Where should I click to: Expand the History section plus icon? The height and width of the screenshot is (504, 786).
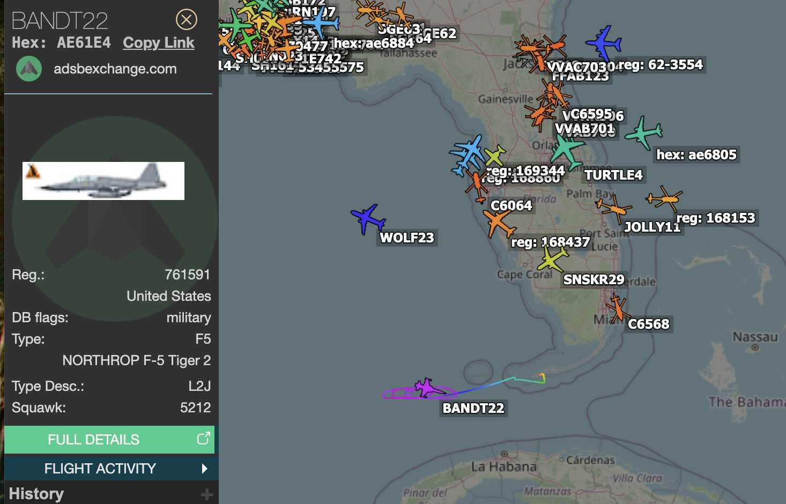tap(206, 494)
